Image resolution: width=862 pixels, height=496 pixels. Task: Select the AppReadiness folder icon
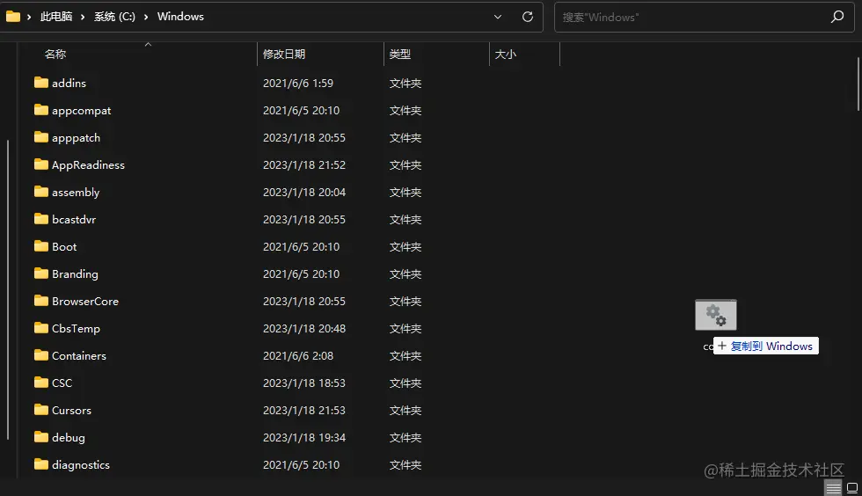pyautogui.click(x=41, y=164)
